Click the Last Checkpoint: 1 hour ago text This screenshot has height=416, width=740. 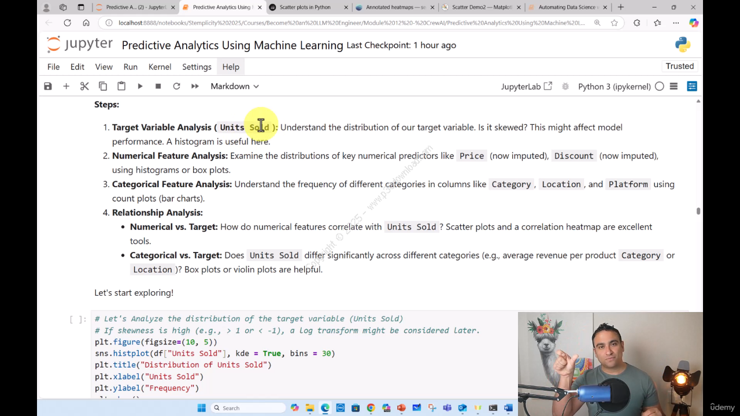401,45
